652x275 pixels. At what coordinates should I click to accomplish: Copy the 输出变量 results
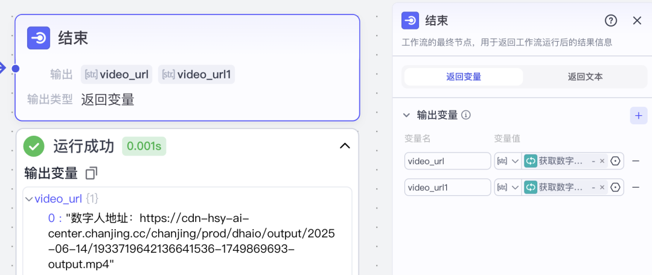91,173
